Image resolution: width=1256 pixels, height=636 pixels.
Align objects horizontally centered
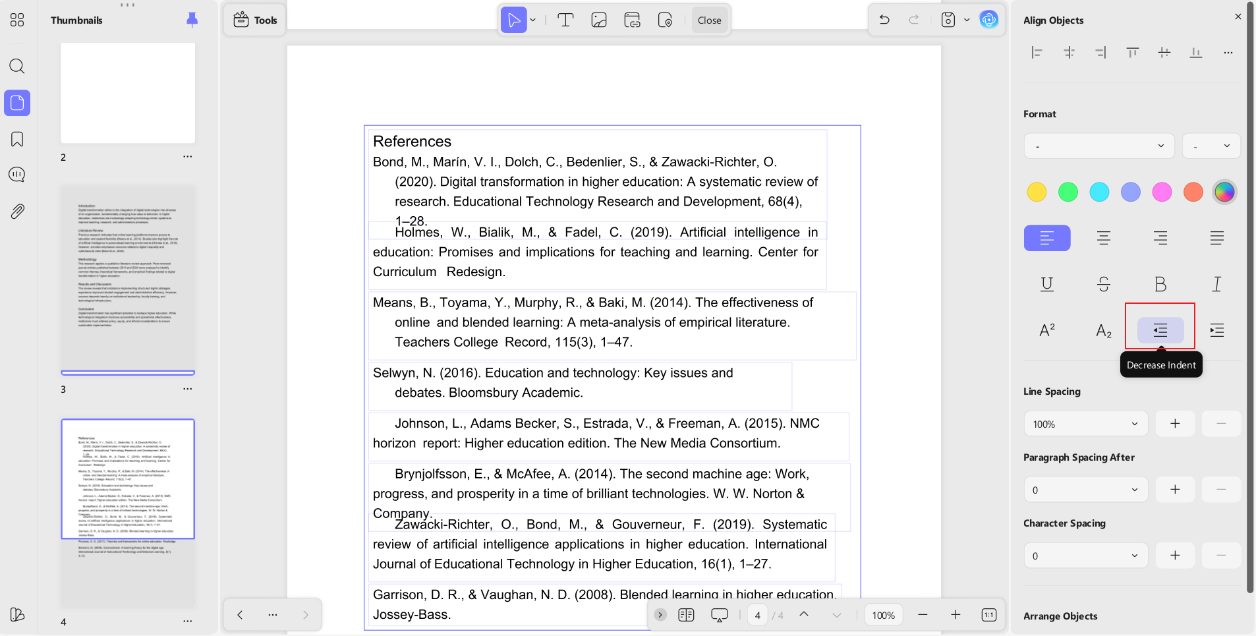(1069, 53)
